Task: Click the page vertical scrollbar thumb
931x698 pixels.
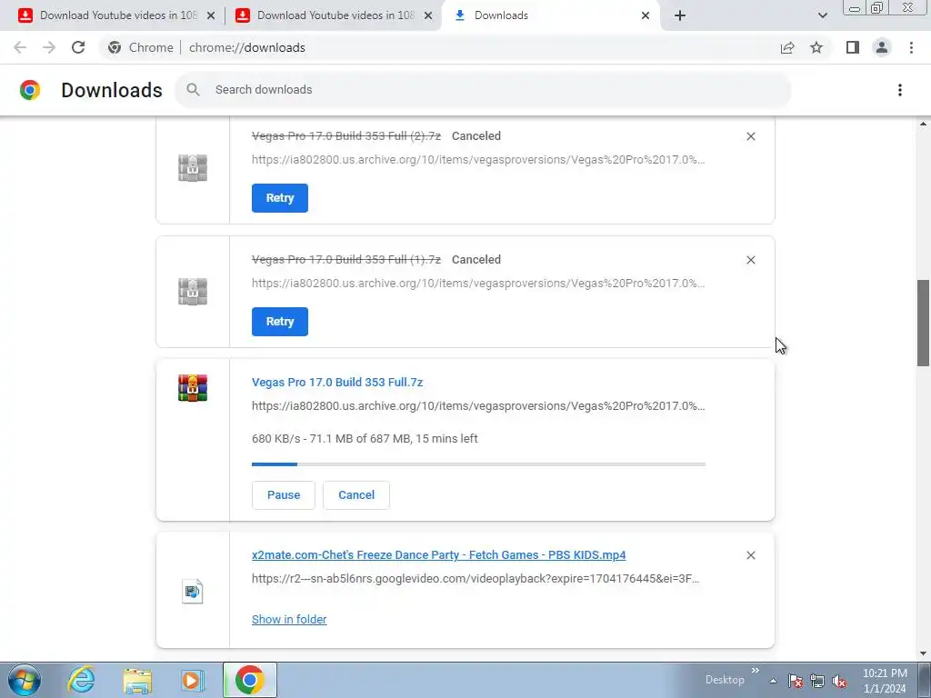Action: point(924,323)
